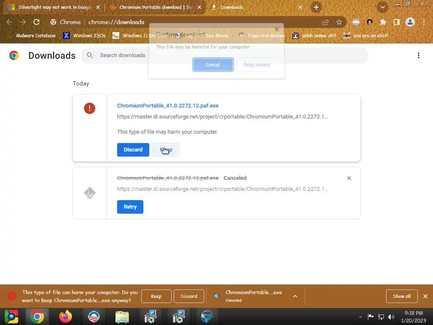Click source URL of the dangerous download
Image resolution: width=433 pixels, height=325 pixels.
(222, 117)
